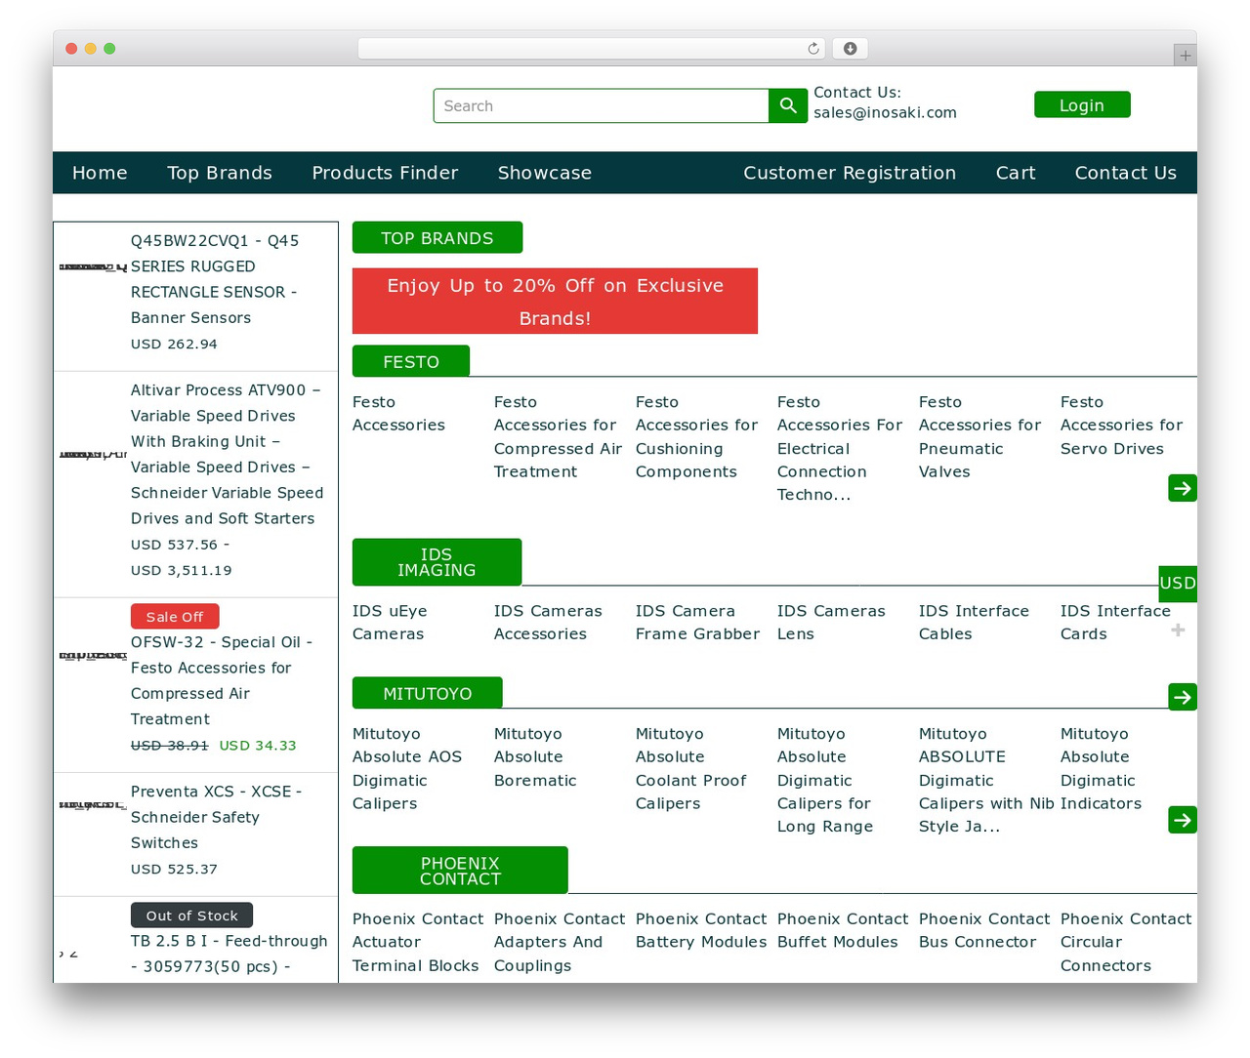
Task: Open Mitutoyo Calipers with Nib Style Jaws
Action: [x=986, y=780]
